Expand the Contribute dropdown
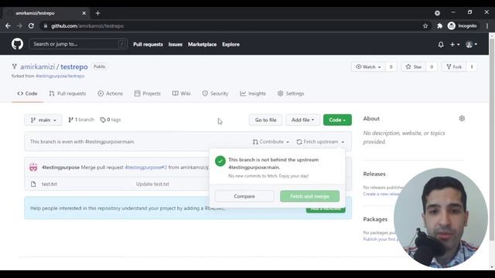The width and height of the screenshot is (495, 278). [271, 142]
